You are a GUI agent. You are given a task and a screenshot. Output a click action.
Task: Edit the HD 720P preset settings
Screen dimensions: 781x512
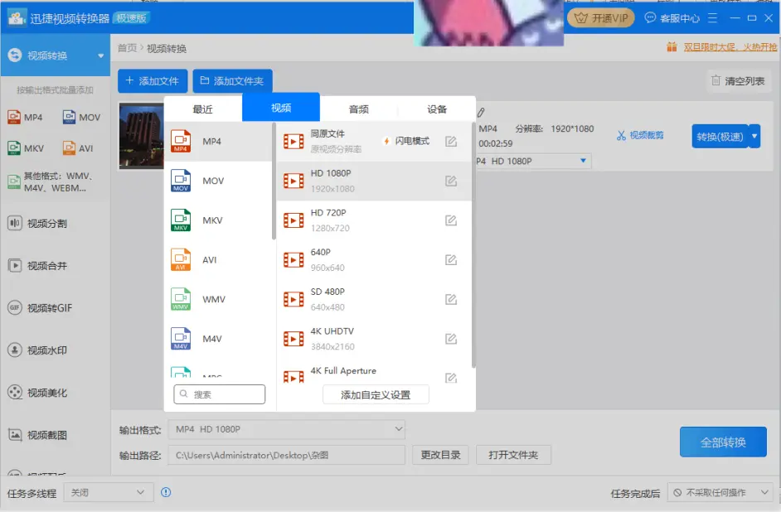click(x=451, y=220)
